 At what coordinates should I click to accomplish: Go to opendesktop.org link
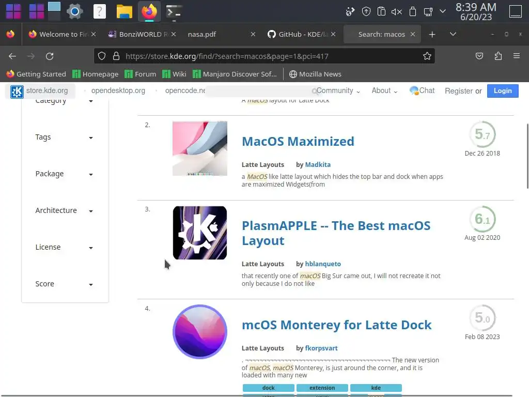[x=118, y=91]
